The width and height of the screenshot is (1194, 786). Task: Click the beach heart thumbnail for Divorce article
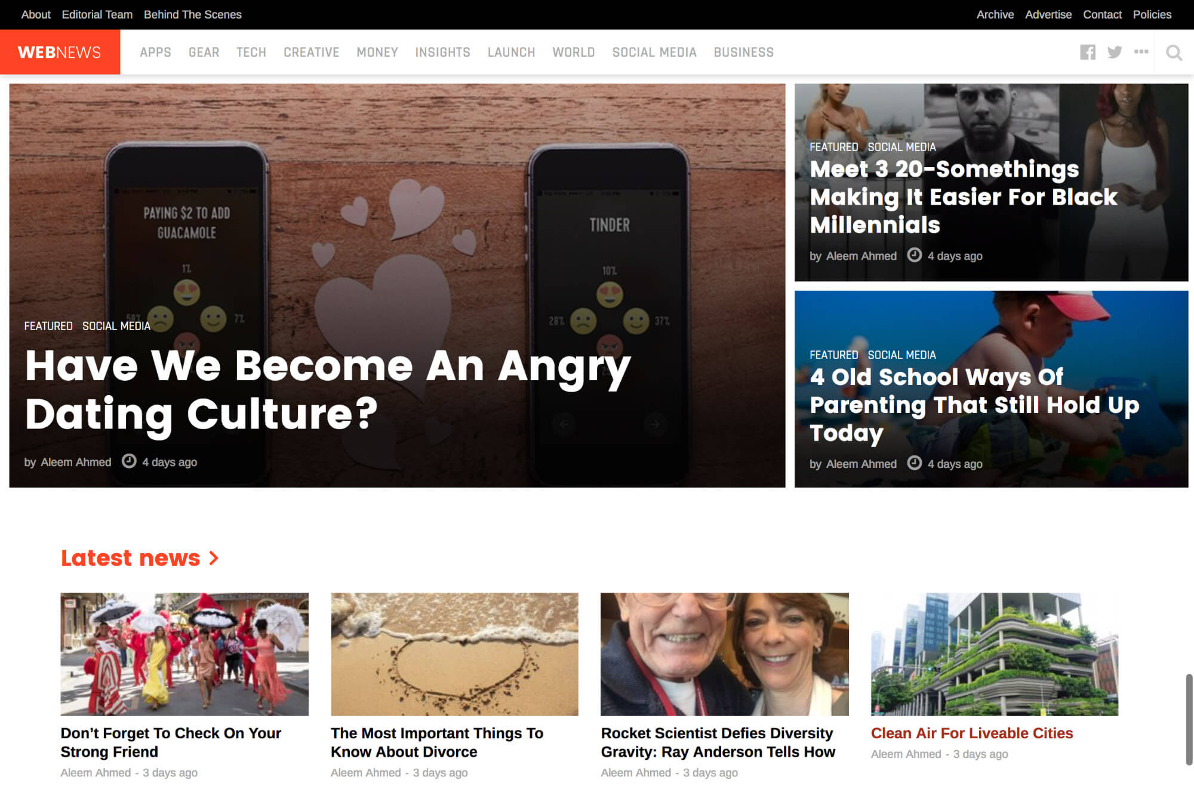(454, 654)
